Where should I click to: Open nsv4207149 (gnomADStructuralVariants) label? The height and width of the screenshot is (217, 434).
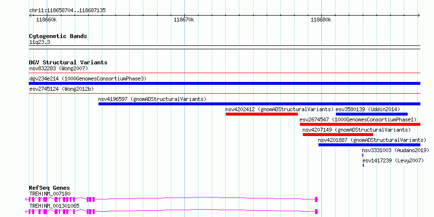pyautogui.click(x=356, y=130)
